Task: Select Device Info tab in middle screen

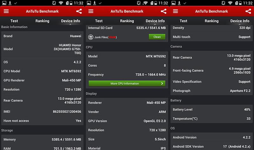Action: [x=155, y=21]
